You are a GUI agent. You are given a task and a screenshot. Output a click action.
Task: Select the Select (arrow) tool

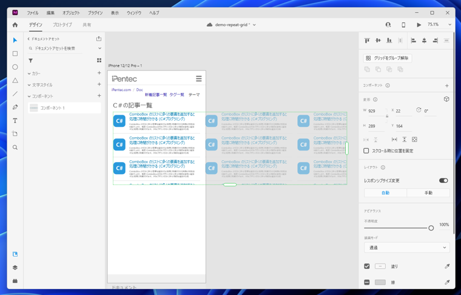15,40
